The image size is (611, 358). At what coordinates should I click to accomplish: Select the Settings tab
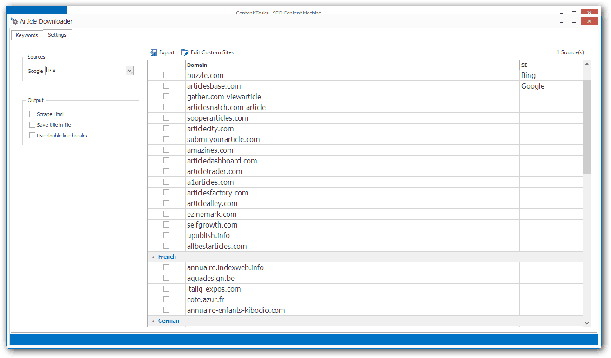click(x=57, y=35)
